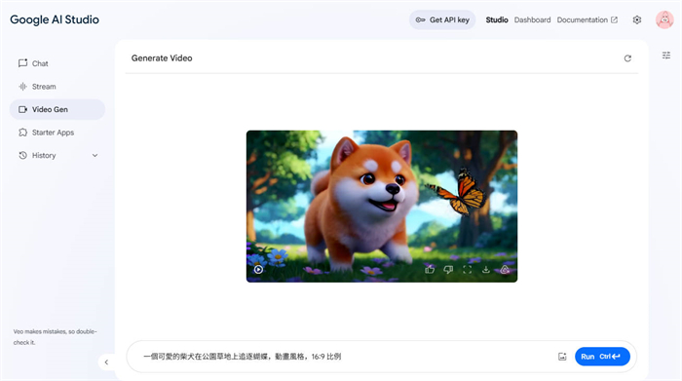Image resolution: width=682 pixels, height=381 pixels.
Task: Add an image to the prompt
Action: tap(562, 357)
